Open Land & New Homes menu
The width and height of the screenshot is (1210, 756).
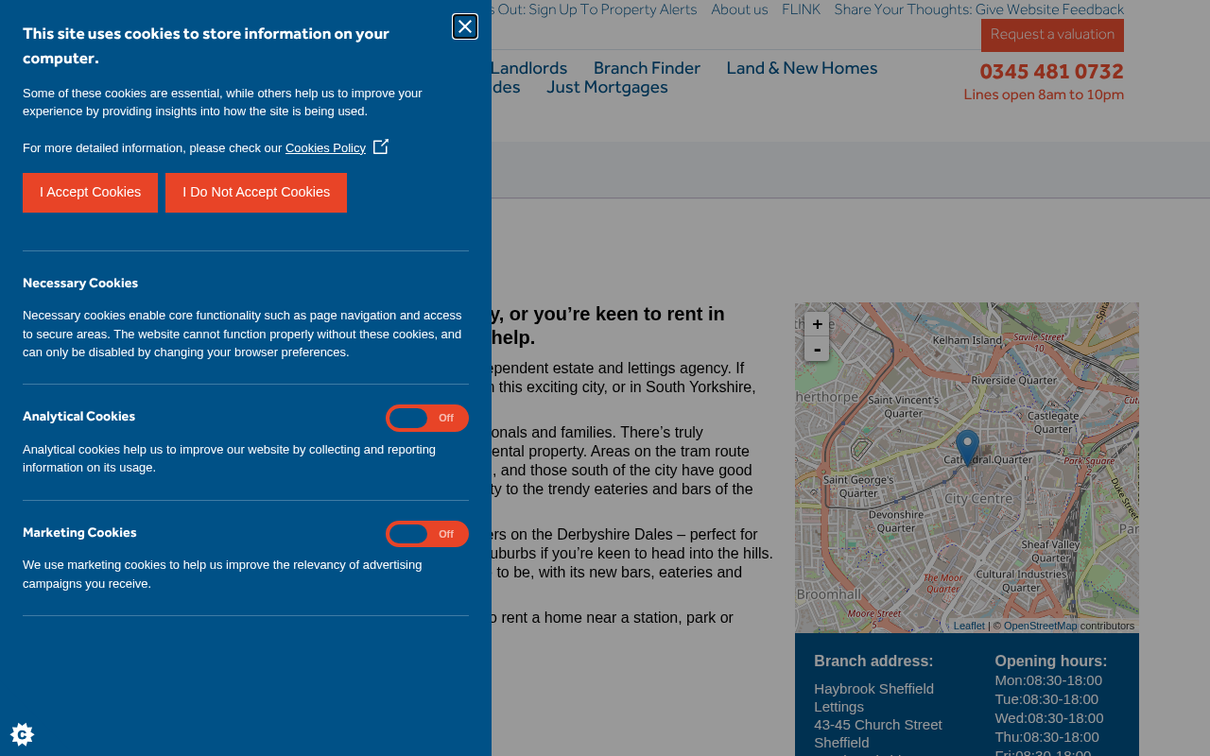tap(802, 68)
